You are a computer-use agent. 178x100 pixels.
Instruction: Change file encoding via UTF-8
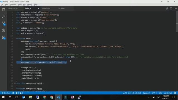tap(154, 93)
